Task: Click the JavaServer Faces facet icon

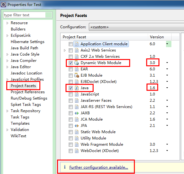Action: (77, 101)
